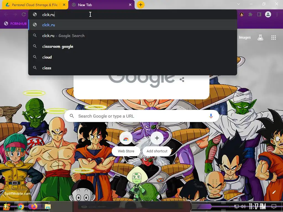Click the volume speaker tray icon
Viewport: 283px width, 212px height.
pos(243,206)
